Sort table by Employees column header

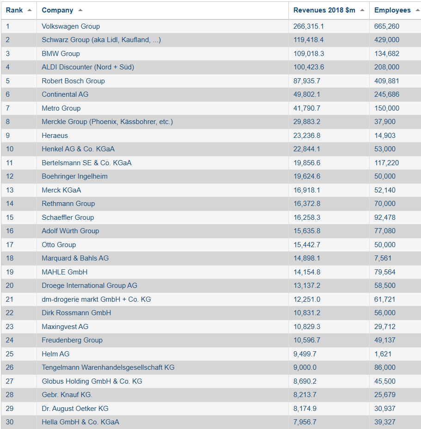[x=392, y=10]
